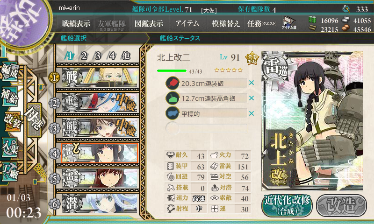This screenshot has width=374, height=224.
Task: Click the 改造 remodel button
Action: tap(341, 206)
